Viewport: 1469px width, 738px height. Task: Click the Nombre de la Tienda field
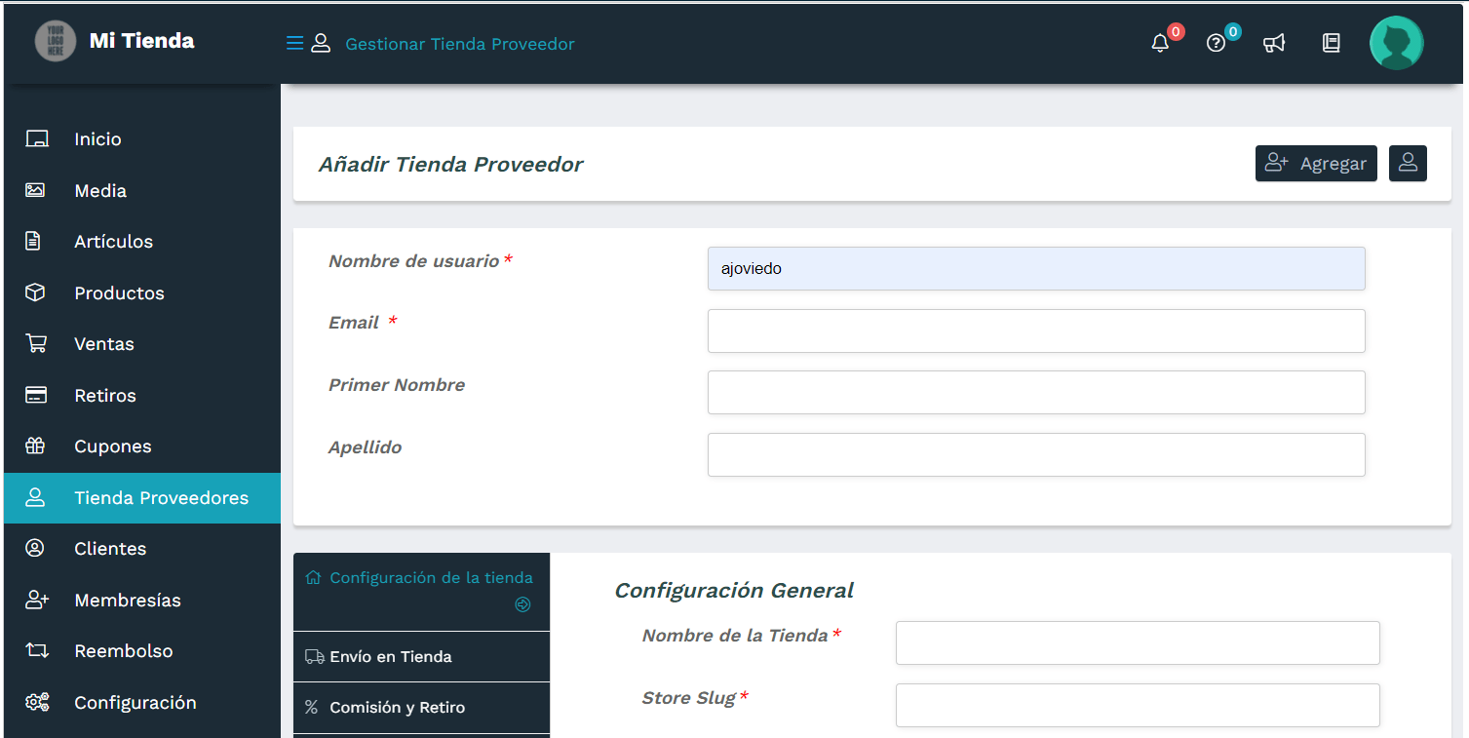1137,642
